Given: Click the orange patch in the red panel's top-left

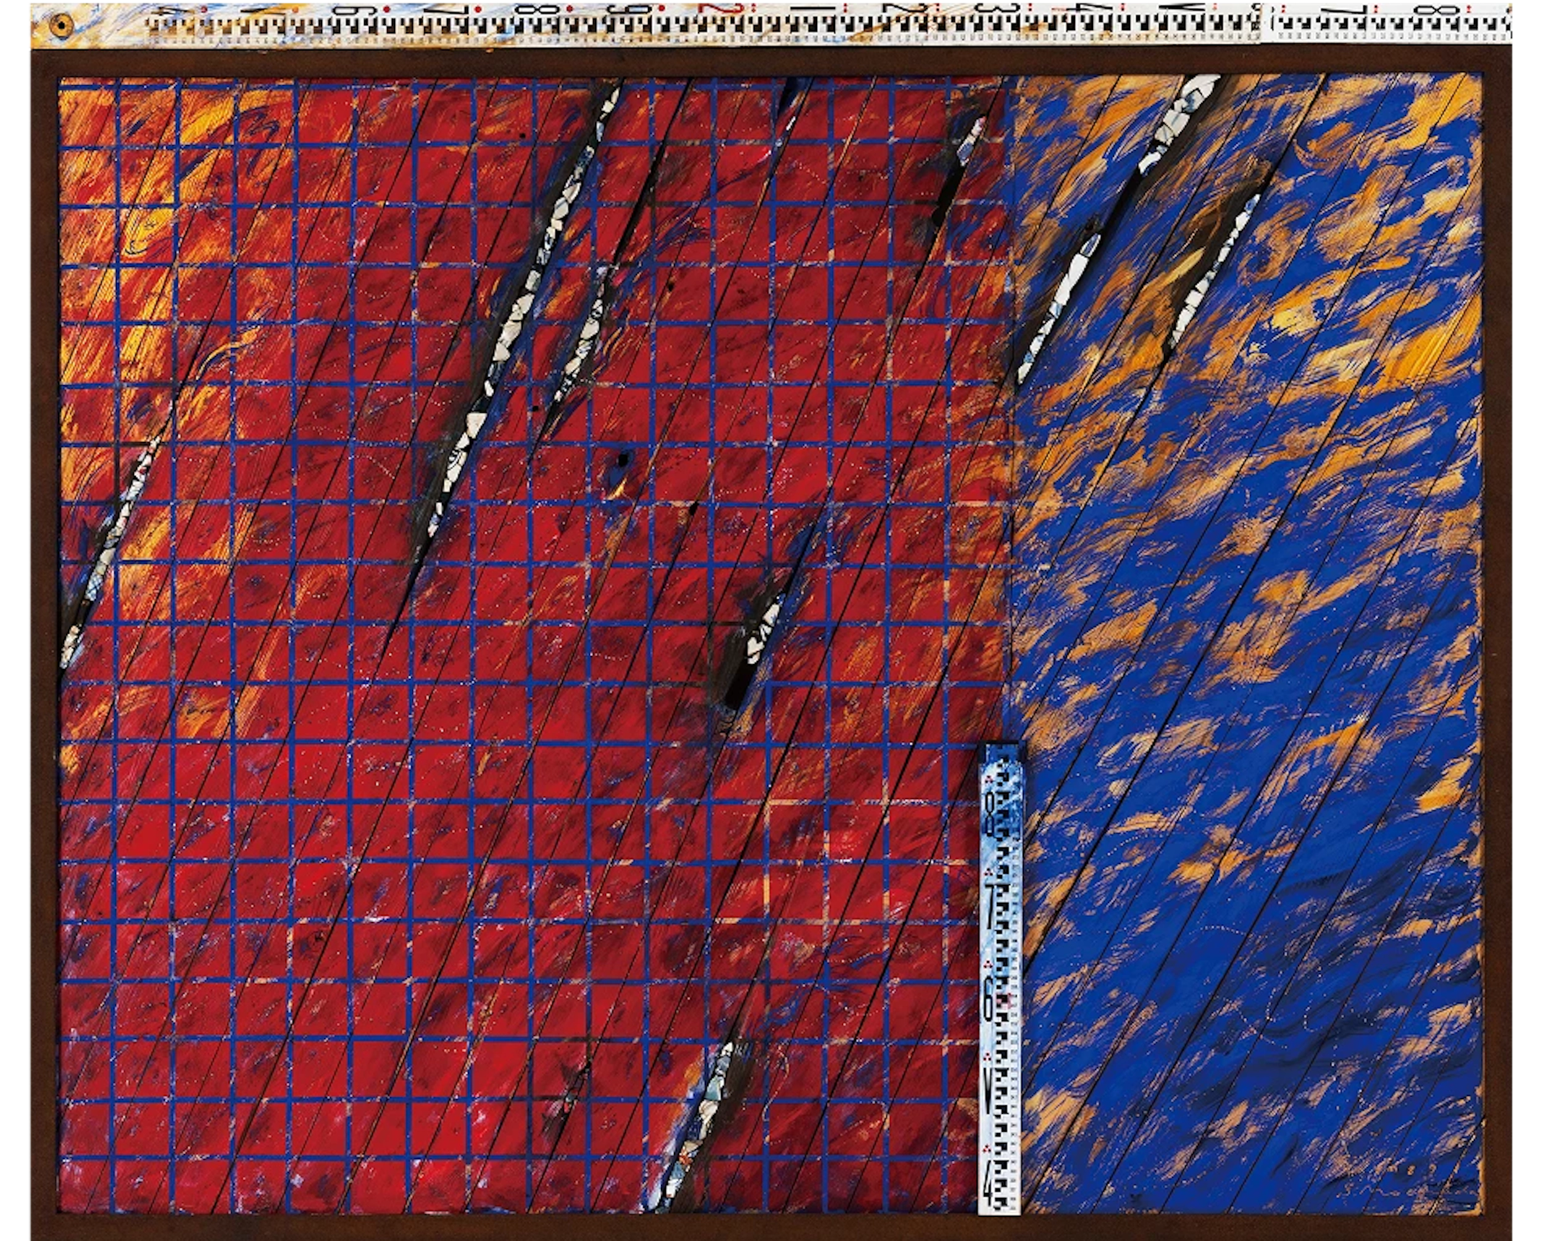Looking at the screenshot, I should [143, 215].
